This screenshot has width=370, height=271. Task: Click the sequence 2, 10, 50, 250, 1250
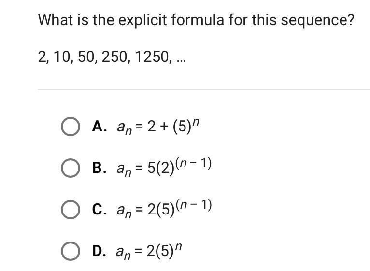(x=112, y=57)
